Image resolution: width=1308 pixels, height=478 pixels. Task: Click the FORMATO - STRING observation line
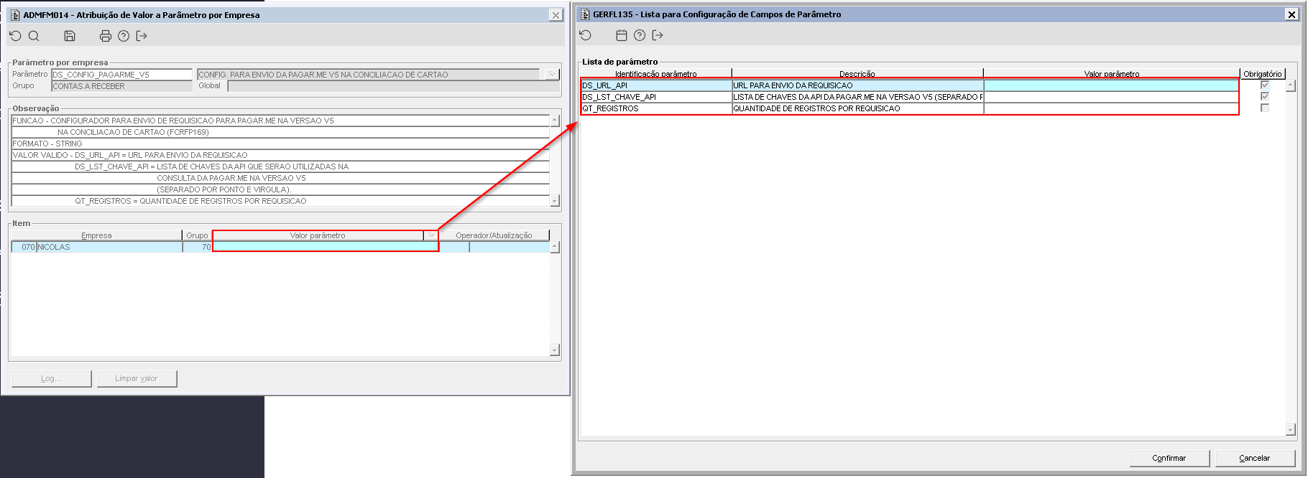[280, 144]
